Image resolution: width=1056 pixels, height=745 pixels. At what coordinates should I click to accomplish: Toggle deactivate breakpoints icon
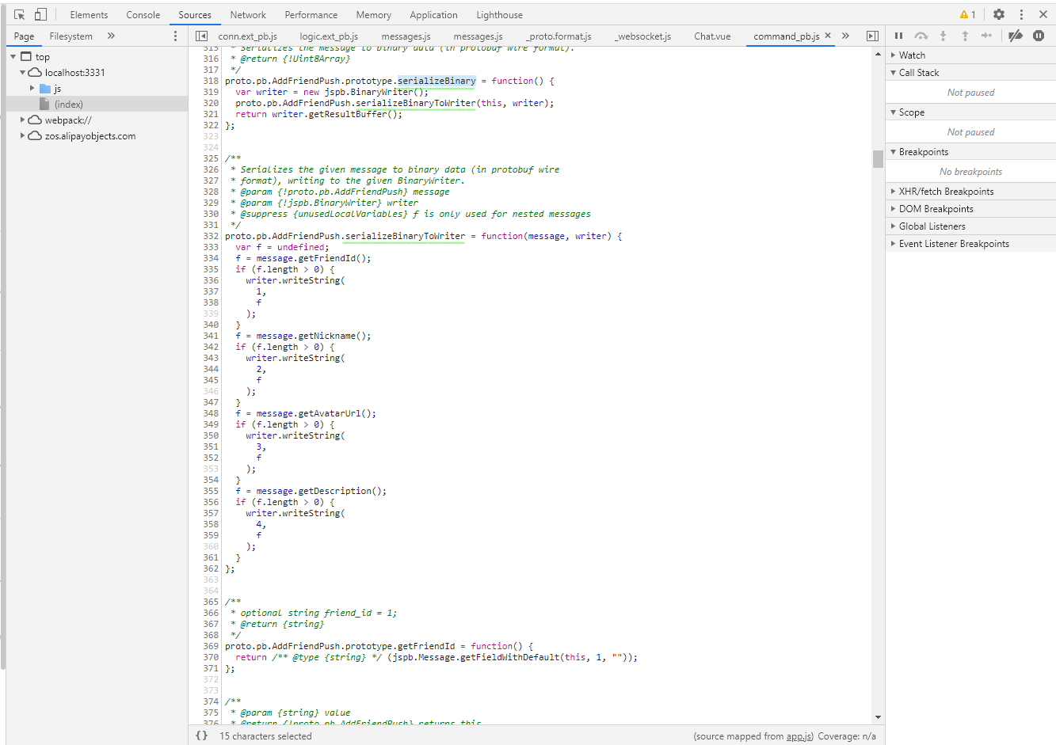click(x=1016, y=36)
